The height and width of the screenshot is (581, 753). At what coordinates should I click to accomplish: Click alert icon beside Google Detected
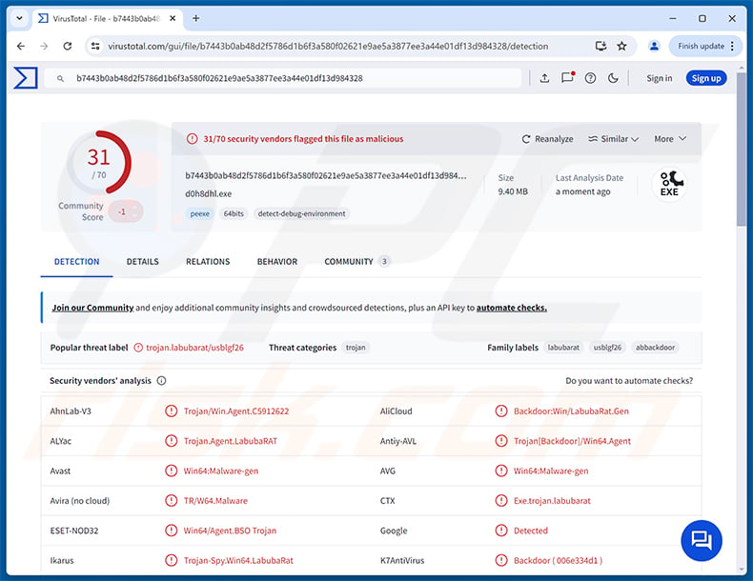tap(500, 531)
